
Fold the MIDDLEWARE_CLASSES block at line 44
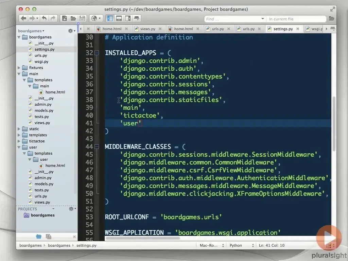tap(97, 147)
